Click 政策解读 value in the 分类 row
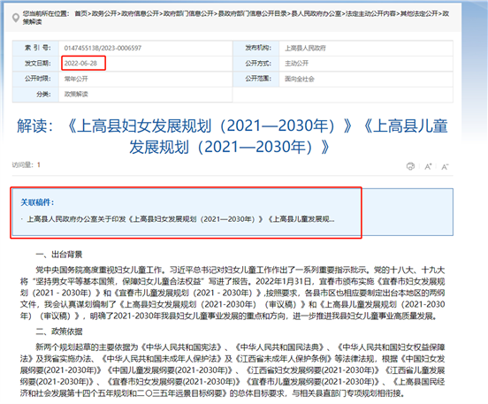488x404 pixels. click(76, 94)
